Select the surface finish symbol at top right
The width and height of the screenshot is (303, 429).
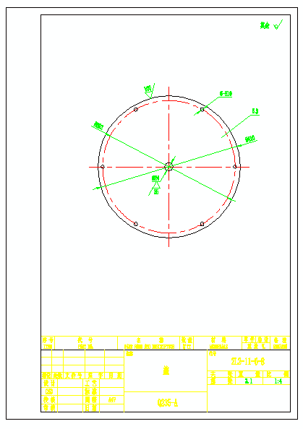coord(278,25)
